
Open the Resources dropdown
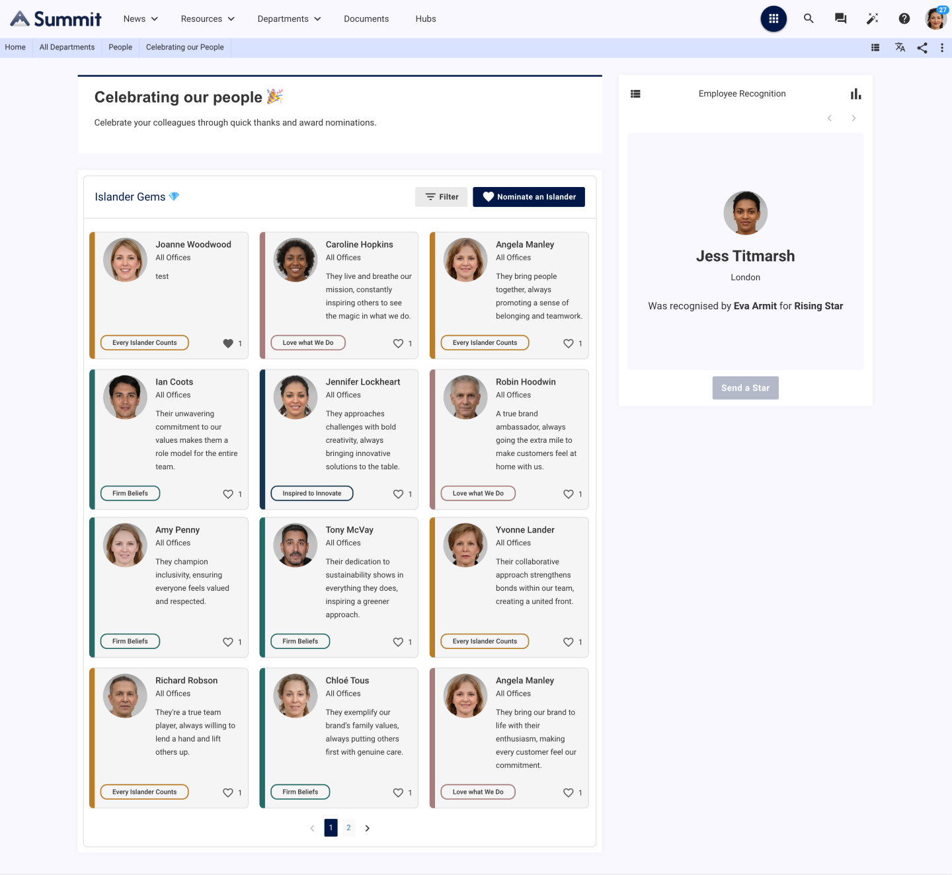[x=207, y=19]
